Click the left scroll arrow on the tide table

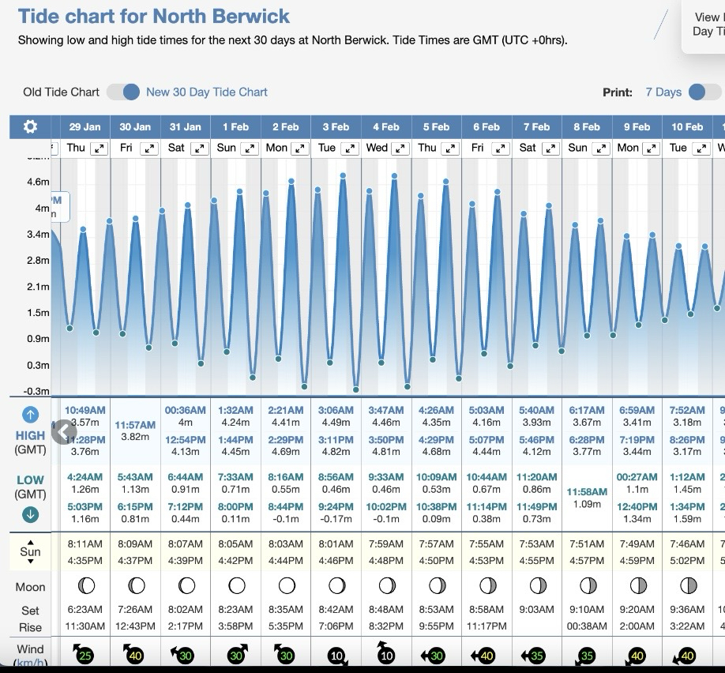click(64, 431)
